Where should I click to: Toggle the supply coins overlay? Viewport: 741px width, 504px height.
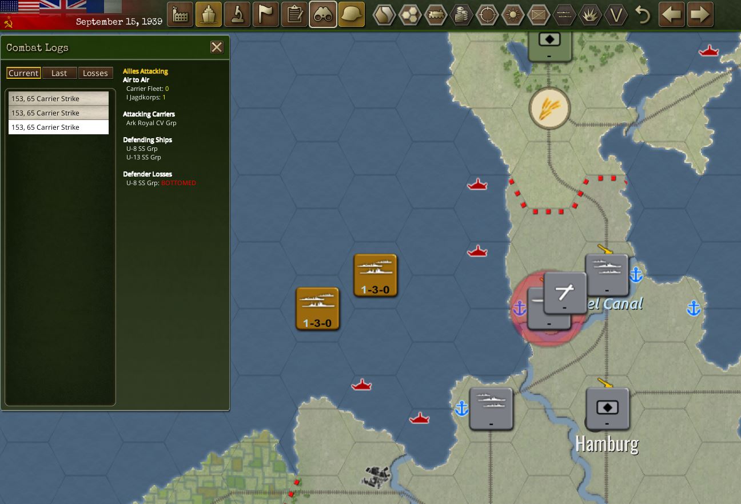[461, 15]
